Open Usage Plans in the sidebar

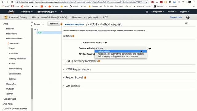tap(10, 99)
